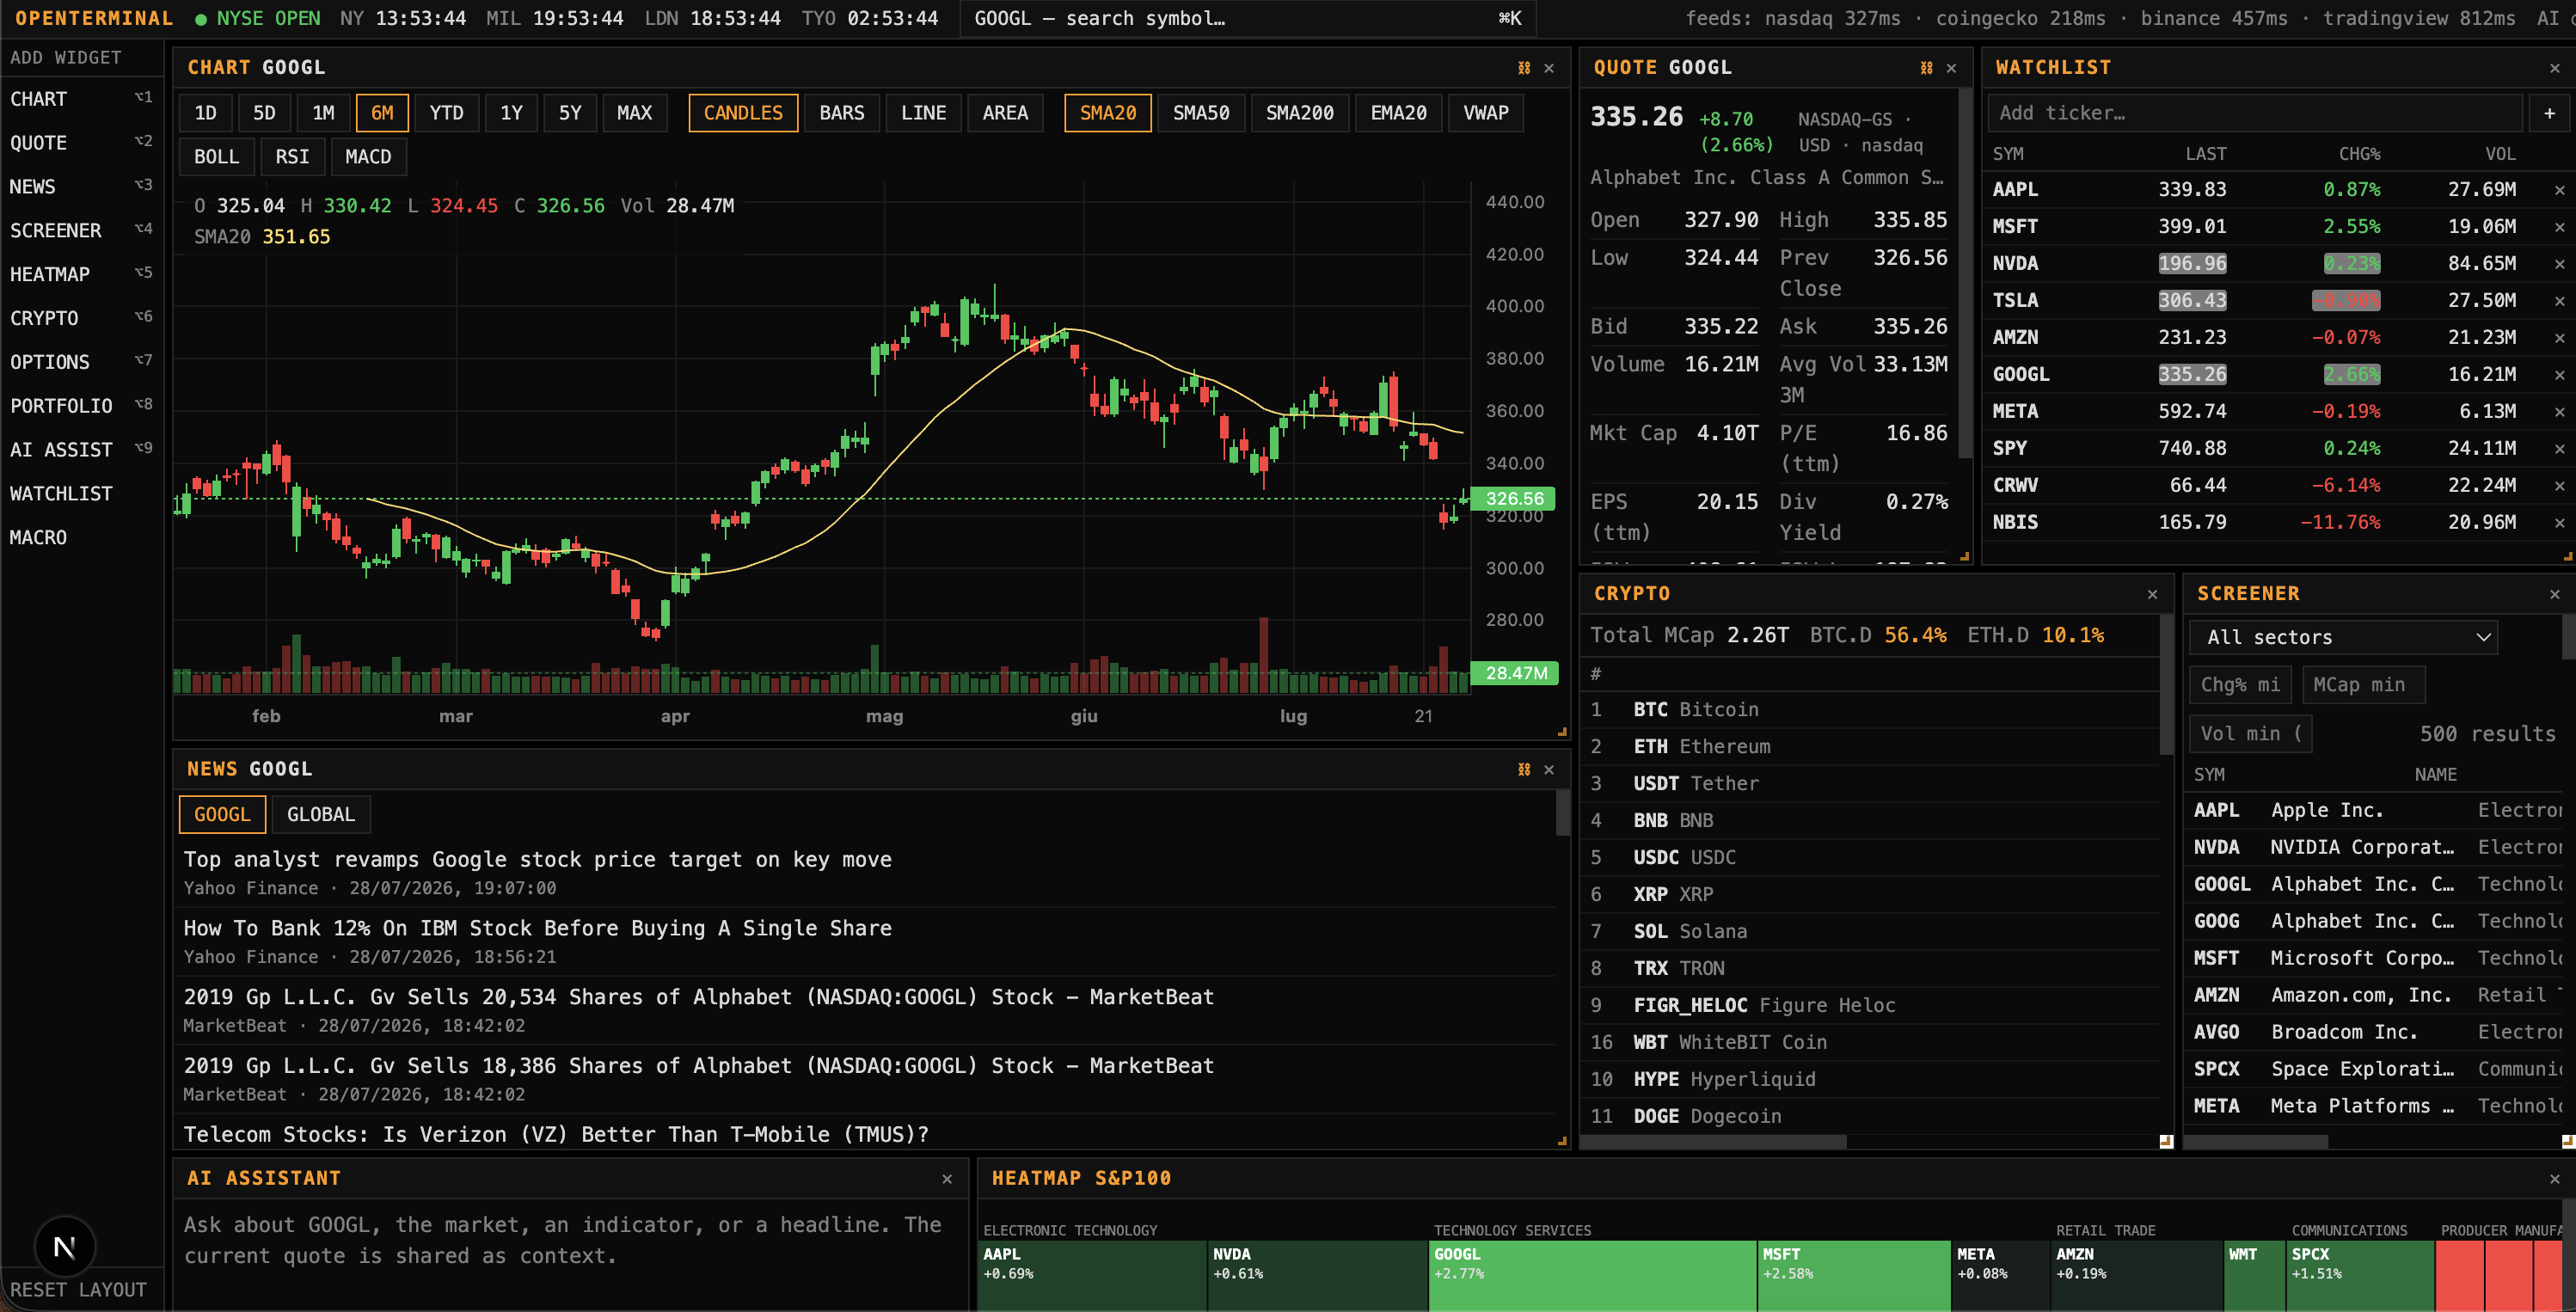
Task: Remove CRWV row from the watchlist
Action: coord(2559,486)
